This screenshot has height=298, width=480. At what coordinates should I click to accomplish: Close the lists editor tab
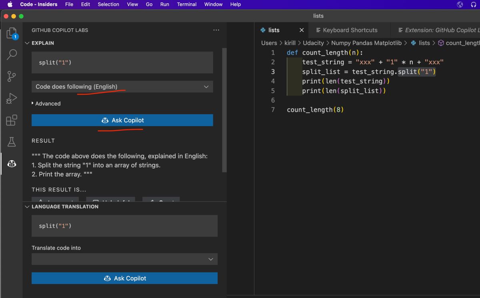pyautogui.click(x=302, y=30)
